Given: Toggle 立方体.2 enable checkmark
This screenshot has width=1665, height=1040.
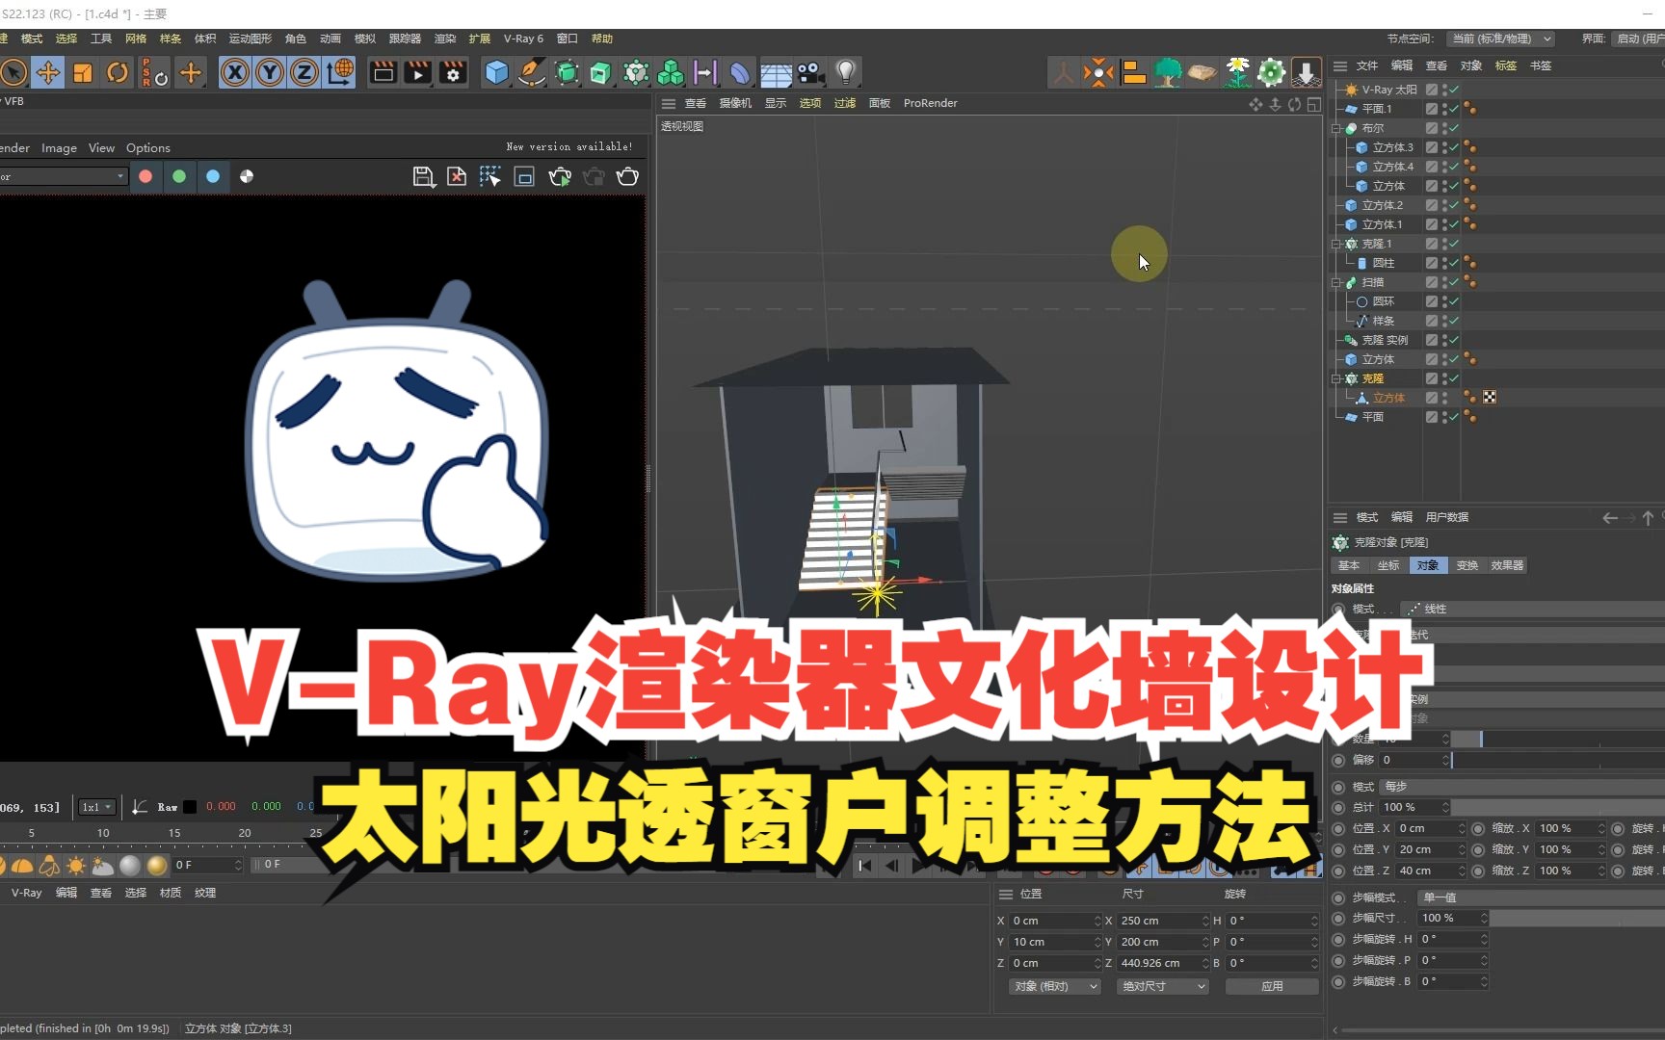Looking at the screenshot, I should 1454,205.
